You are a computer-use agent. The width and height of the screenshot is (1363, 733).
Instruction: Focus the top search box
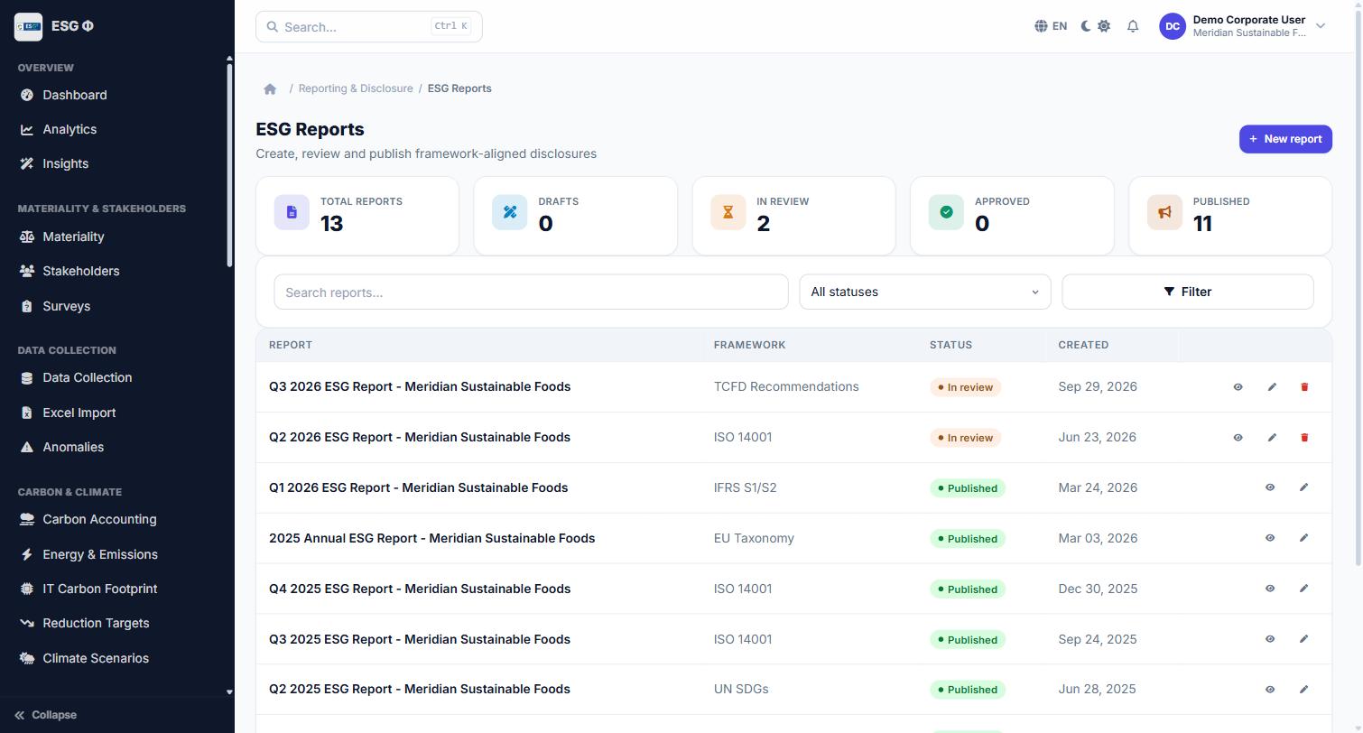click(369, 27)
